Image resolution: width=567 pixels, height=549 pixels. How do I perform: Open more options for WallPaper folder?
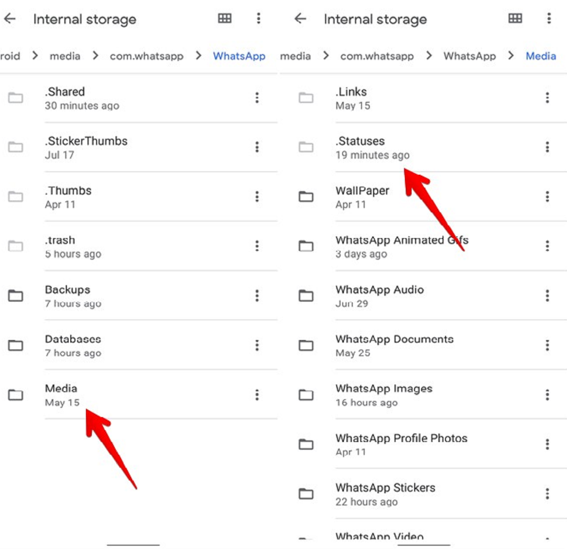pos(547,197)
